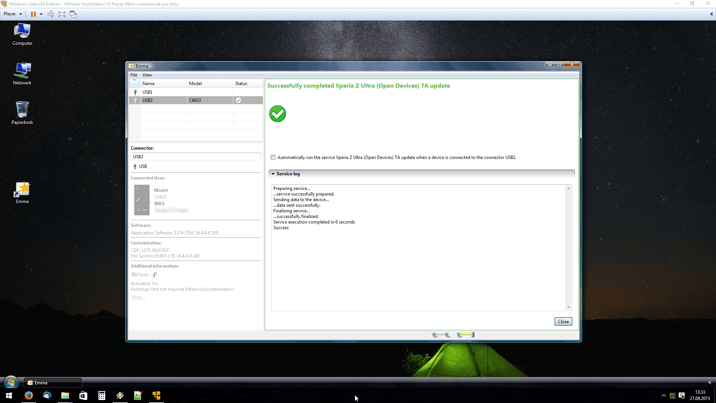Show hidden system tray icons chevron

663,396
